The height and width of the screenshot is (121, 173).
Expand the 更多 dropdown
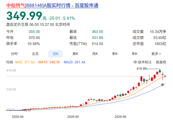tap(156, 54)
